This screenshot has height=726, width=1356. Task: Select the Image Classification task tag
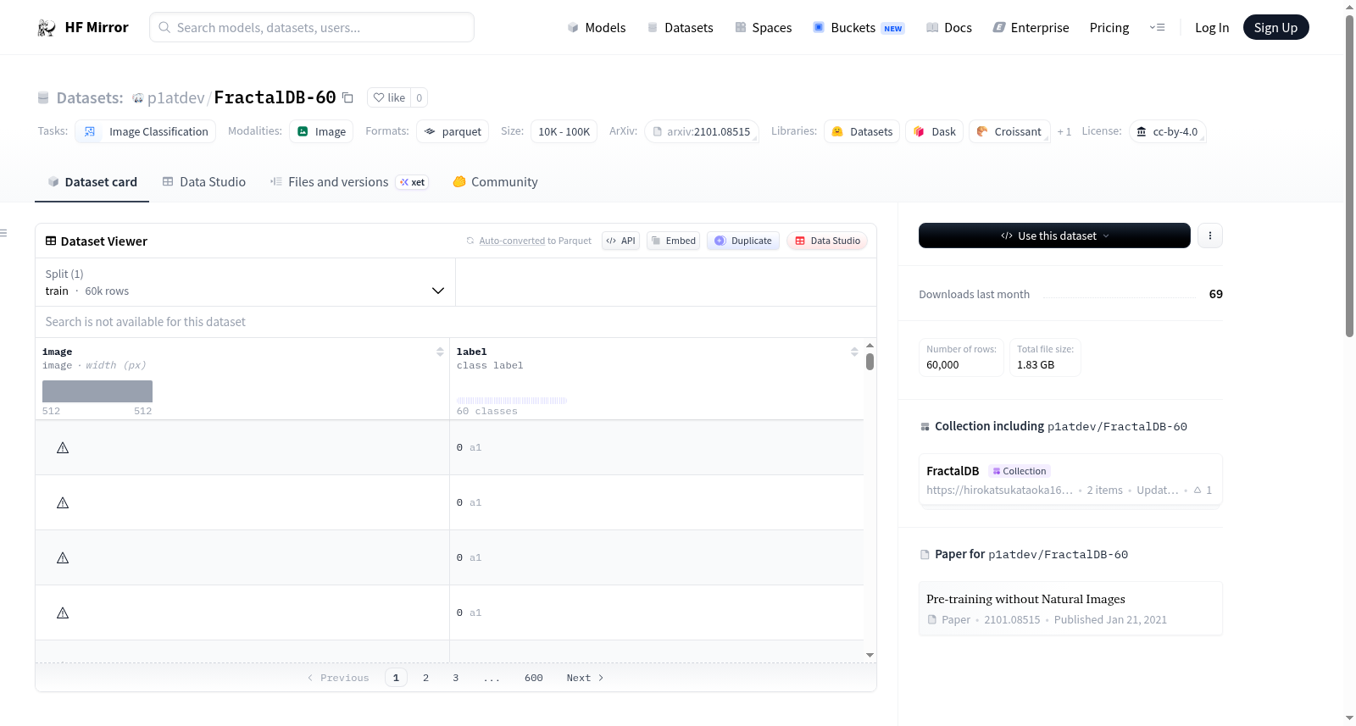pyautogui.click(x=146, y=131)
